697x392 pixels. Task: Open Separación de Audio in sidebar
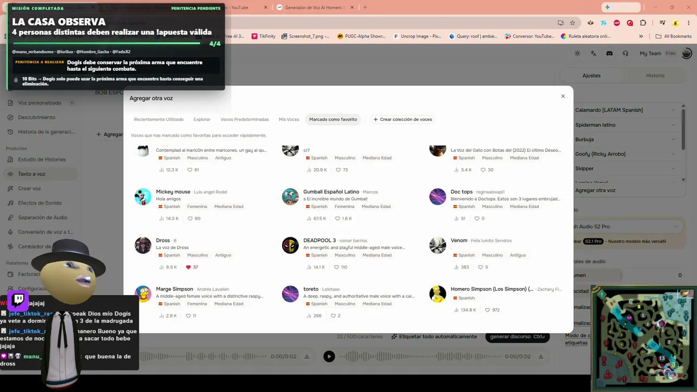point(42,218)
